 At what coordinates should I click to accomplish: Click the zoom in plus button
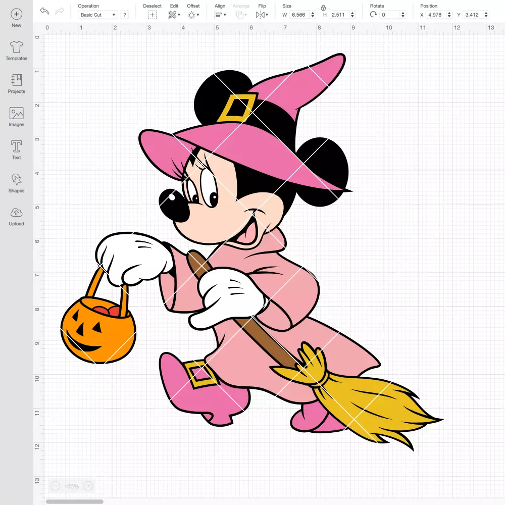[88, 486]
